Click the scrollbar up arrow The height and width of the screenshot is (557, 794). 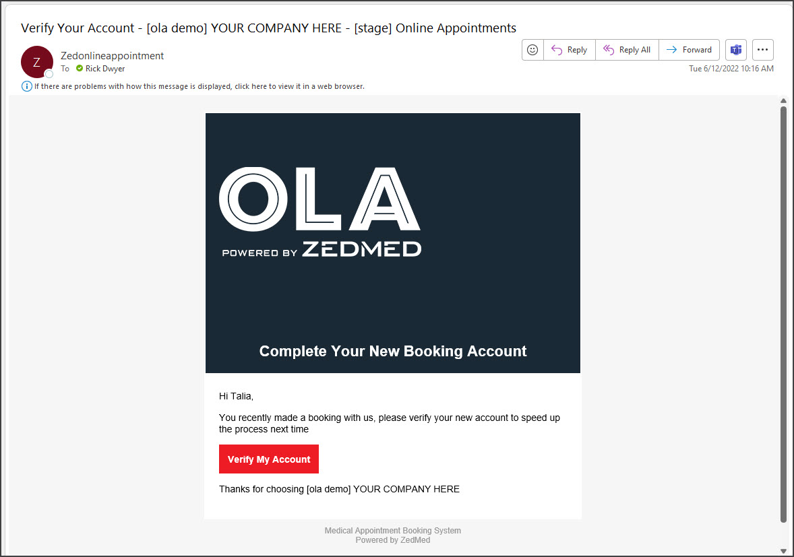coord(783,100)
